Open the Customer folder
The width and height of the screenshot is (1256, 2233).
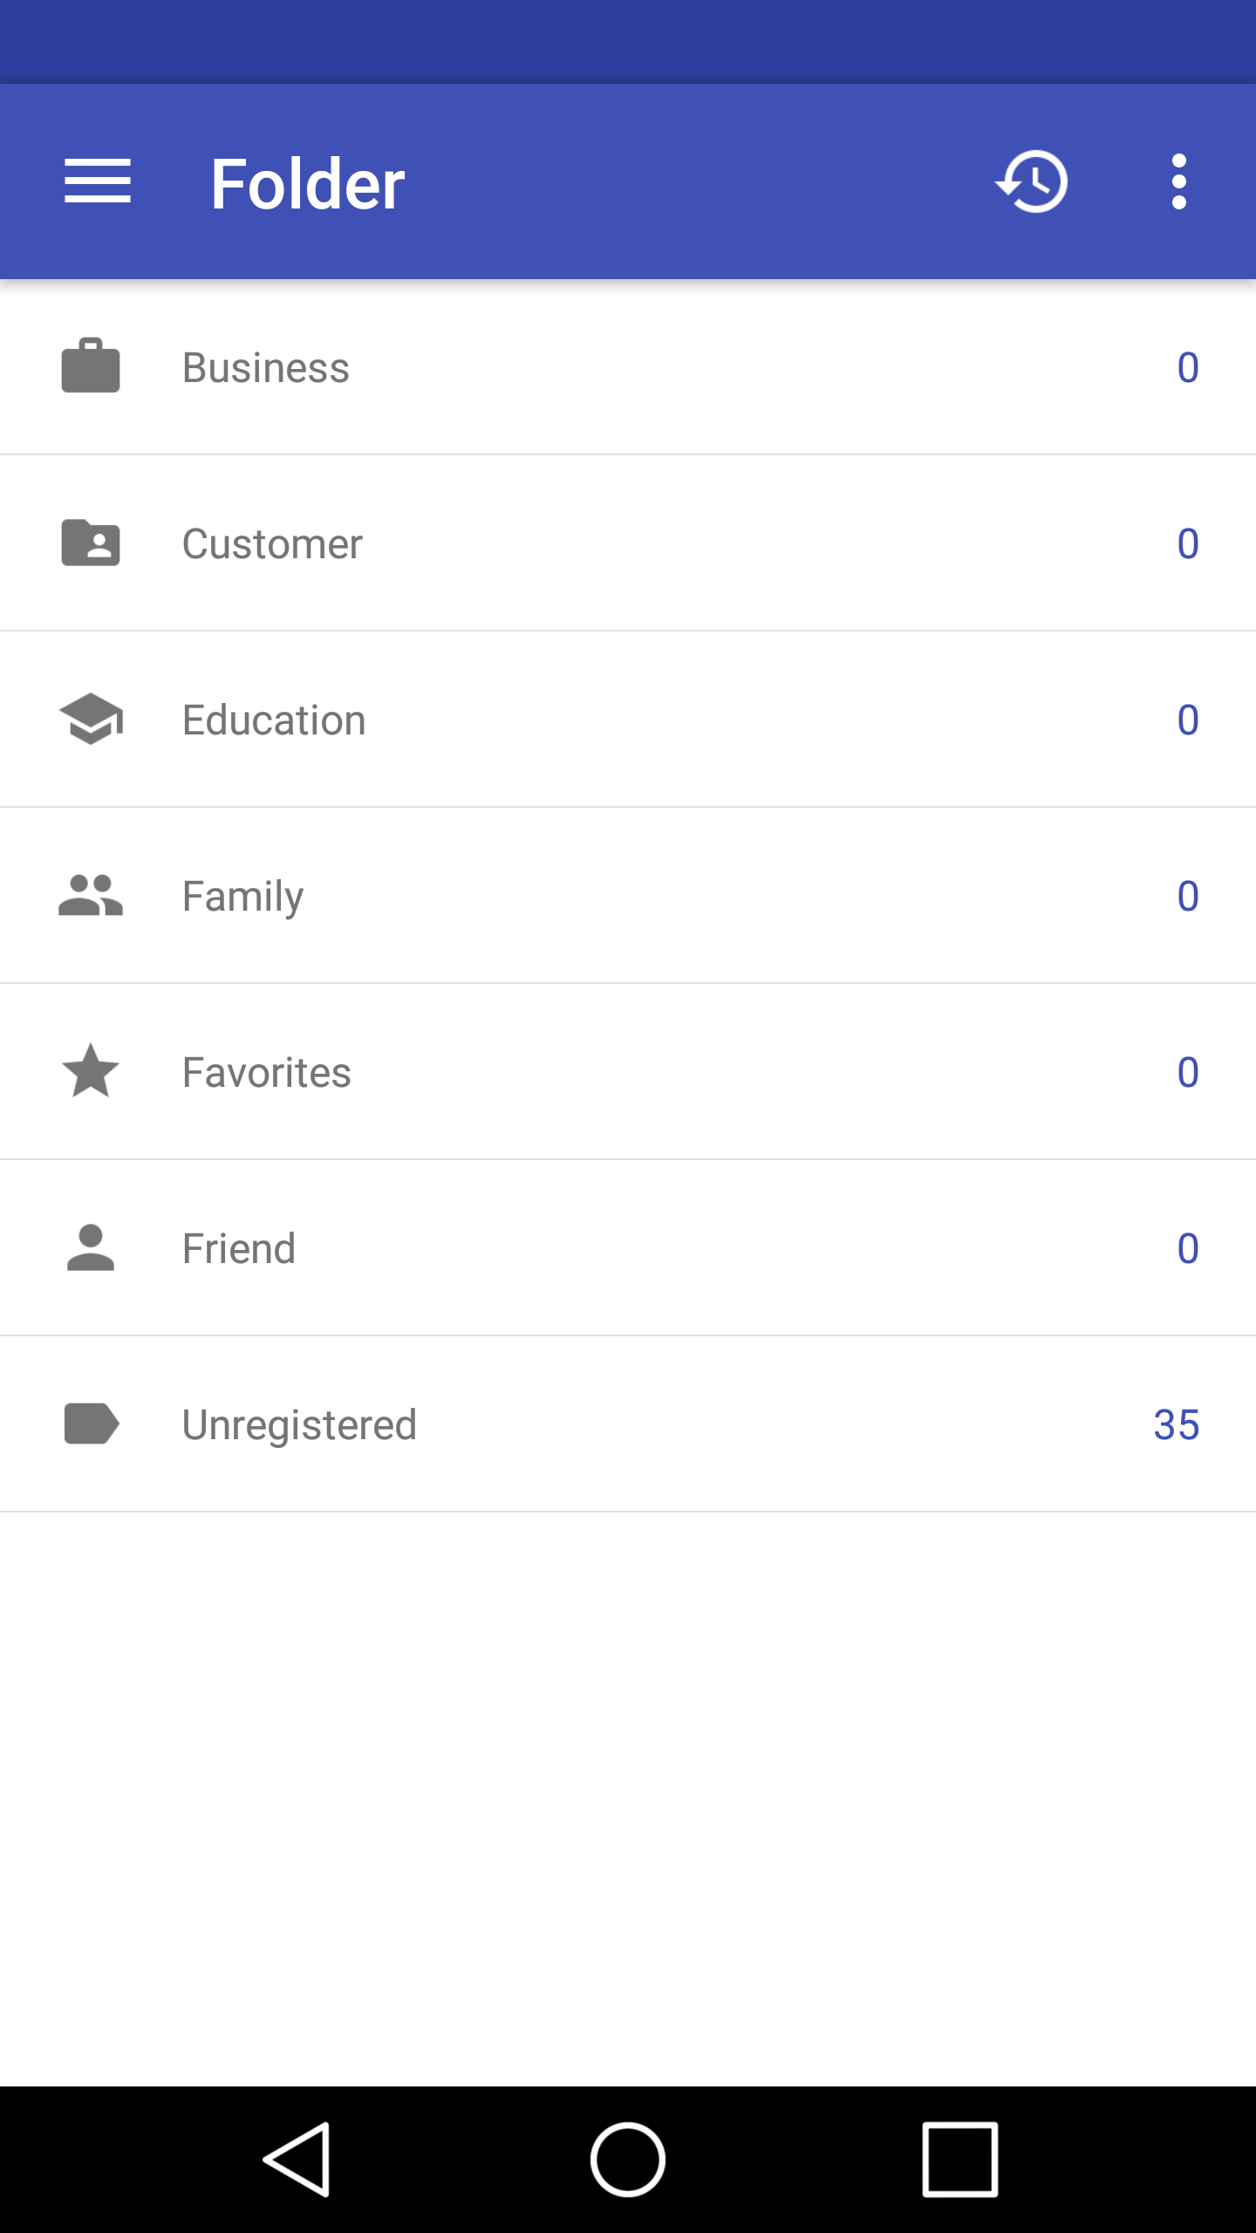click(x=272, y=543)
